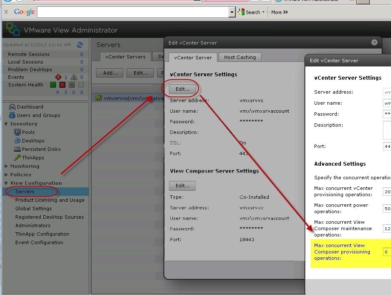The height and width of the screenshot is (295, 391).
Task: Click the Events yellow warning triangle icon
Action: [74, 77]
